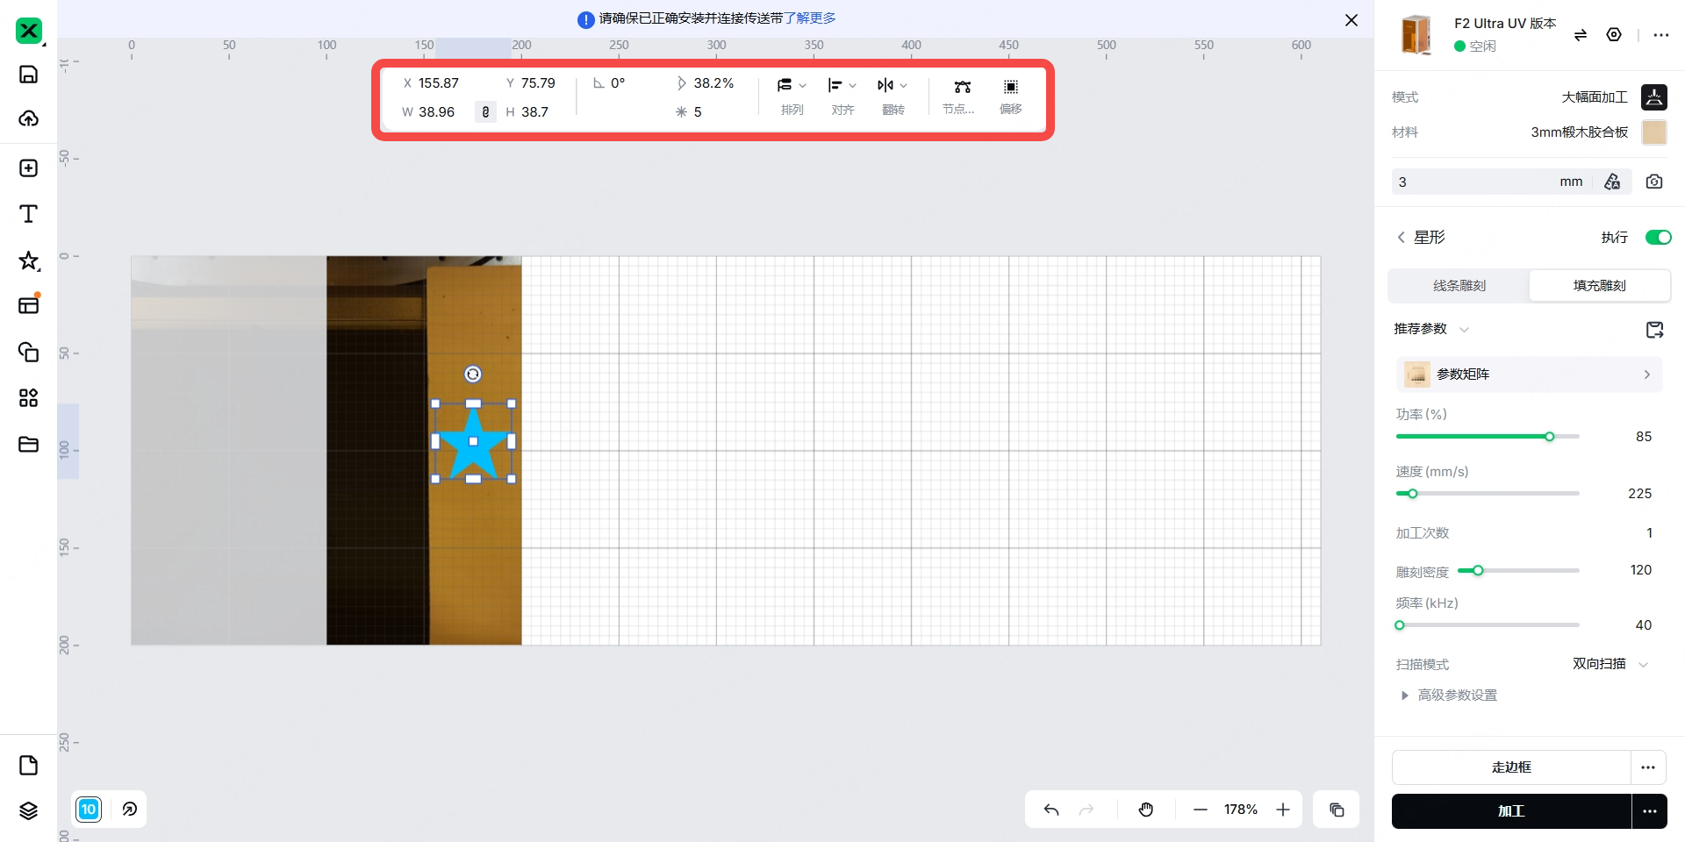Toggle the 执行 execute switch
Viewport: 1685px width, 842px height.
[1658, 238]
